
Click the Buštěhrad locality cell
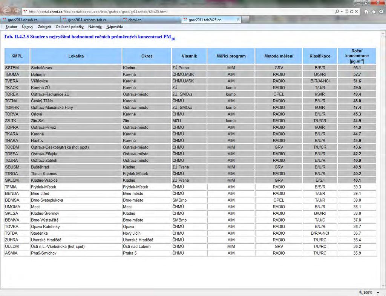point(76,167)
